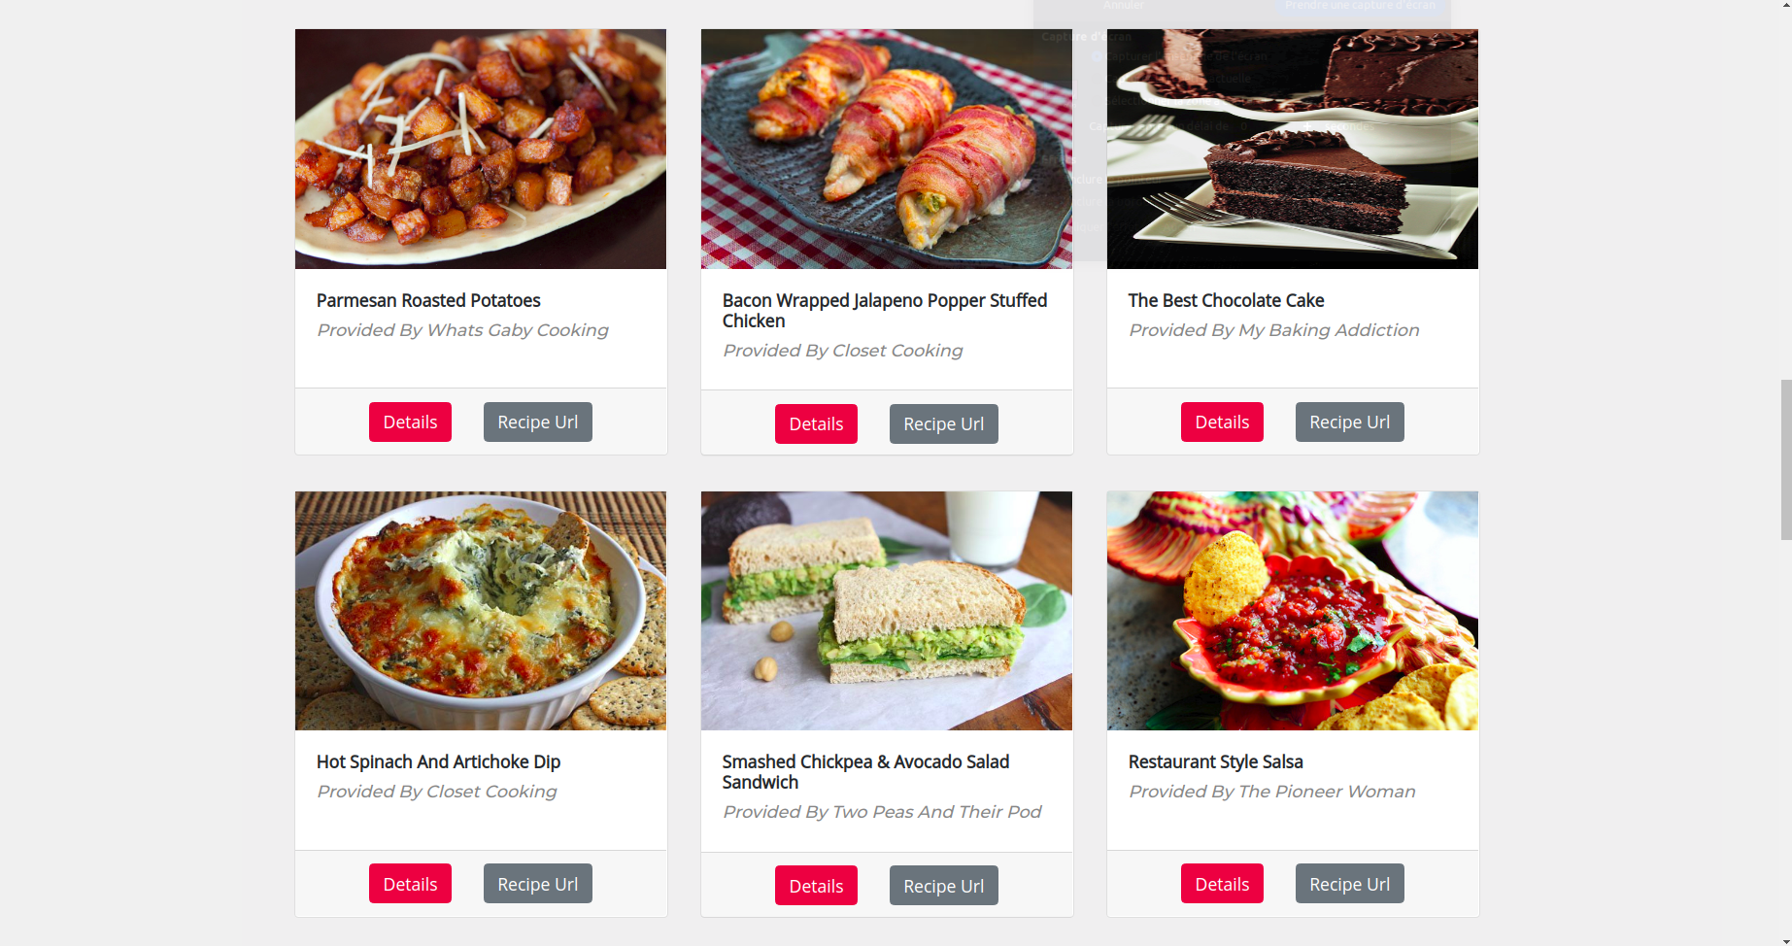Click the Restaurant Style Salsa title
Image resolution: width=1792 pixels, height=946 pixels.
tap(1215, 762)
